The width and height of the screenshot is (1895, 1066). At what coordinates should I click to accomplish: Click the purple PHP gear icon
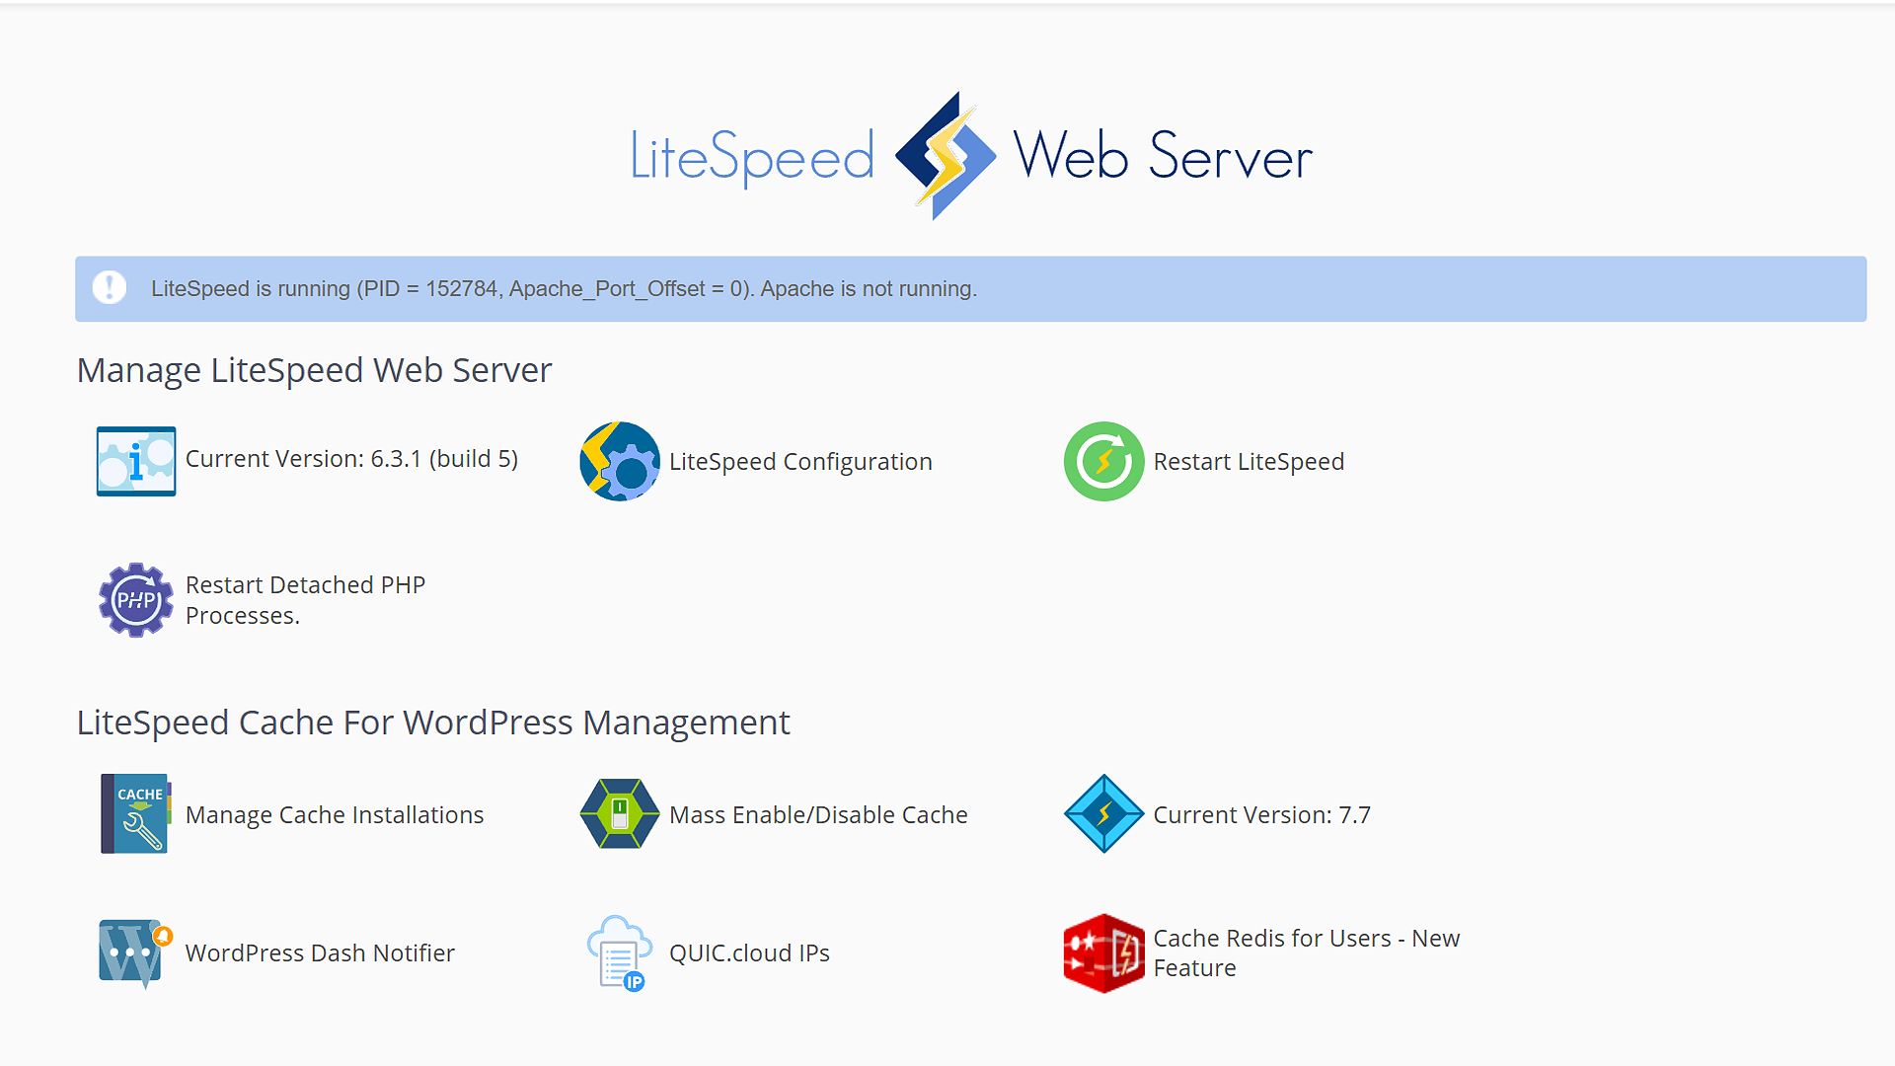click(x=136, y=600)
